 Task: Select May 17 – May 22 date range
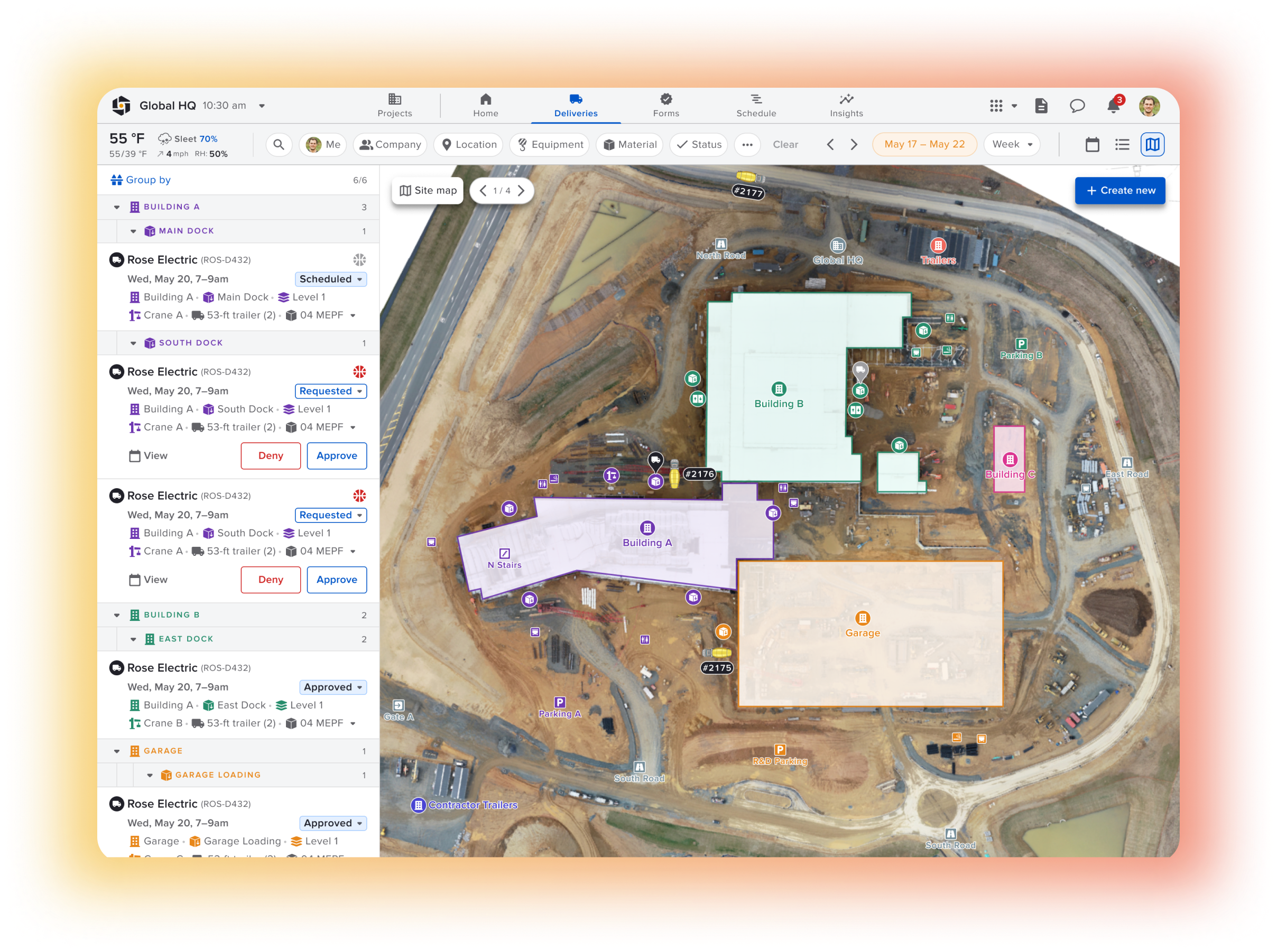click(924, 145)
